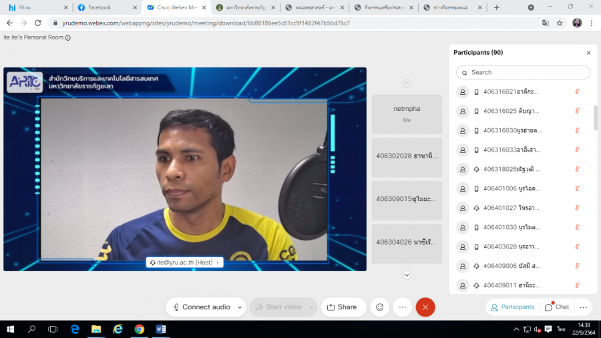Image resolution: width=601 pixels, height=338 pixels.
Task: Click the participants Search field
Action: 523,72
